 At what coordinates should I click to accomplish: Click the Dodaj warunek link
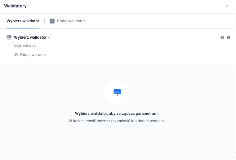(33, 55)
